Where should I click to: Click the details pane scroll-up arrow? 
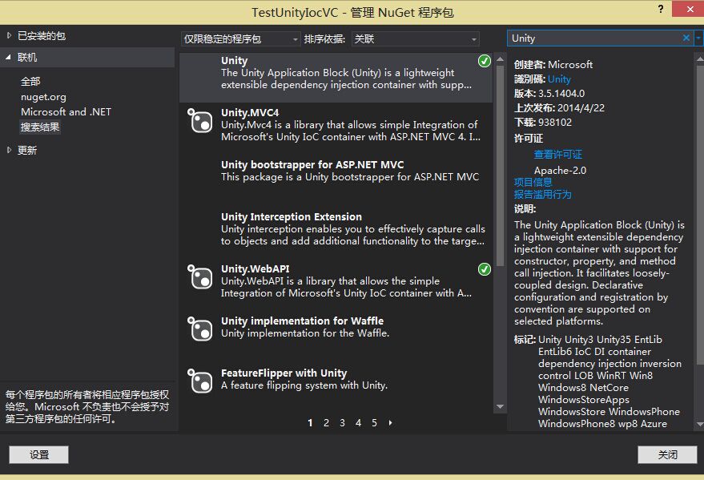click(699, 58)
